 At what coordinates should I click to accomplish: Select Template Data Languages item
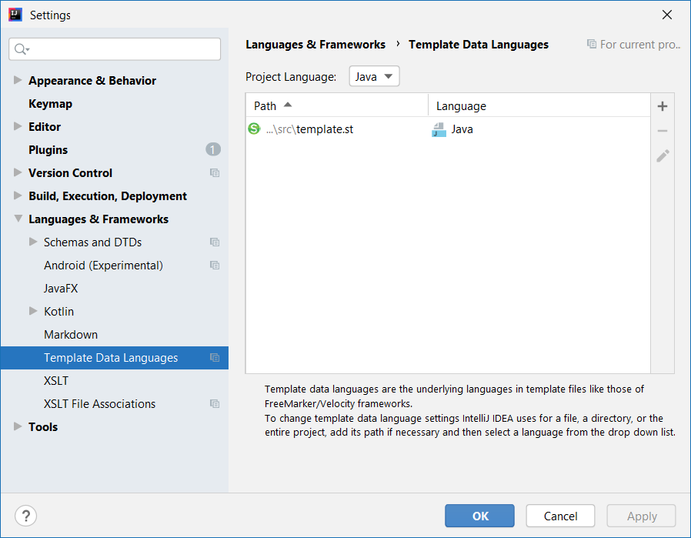(x=115, y=358)
